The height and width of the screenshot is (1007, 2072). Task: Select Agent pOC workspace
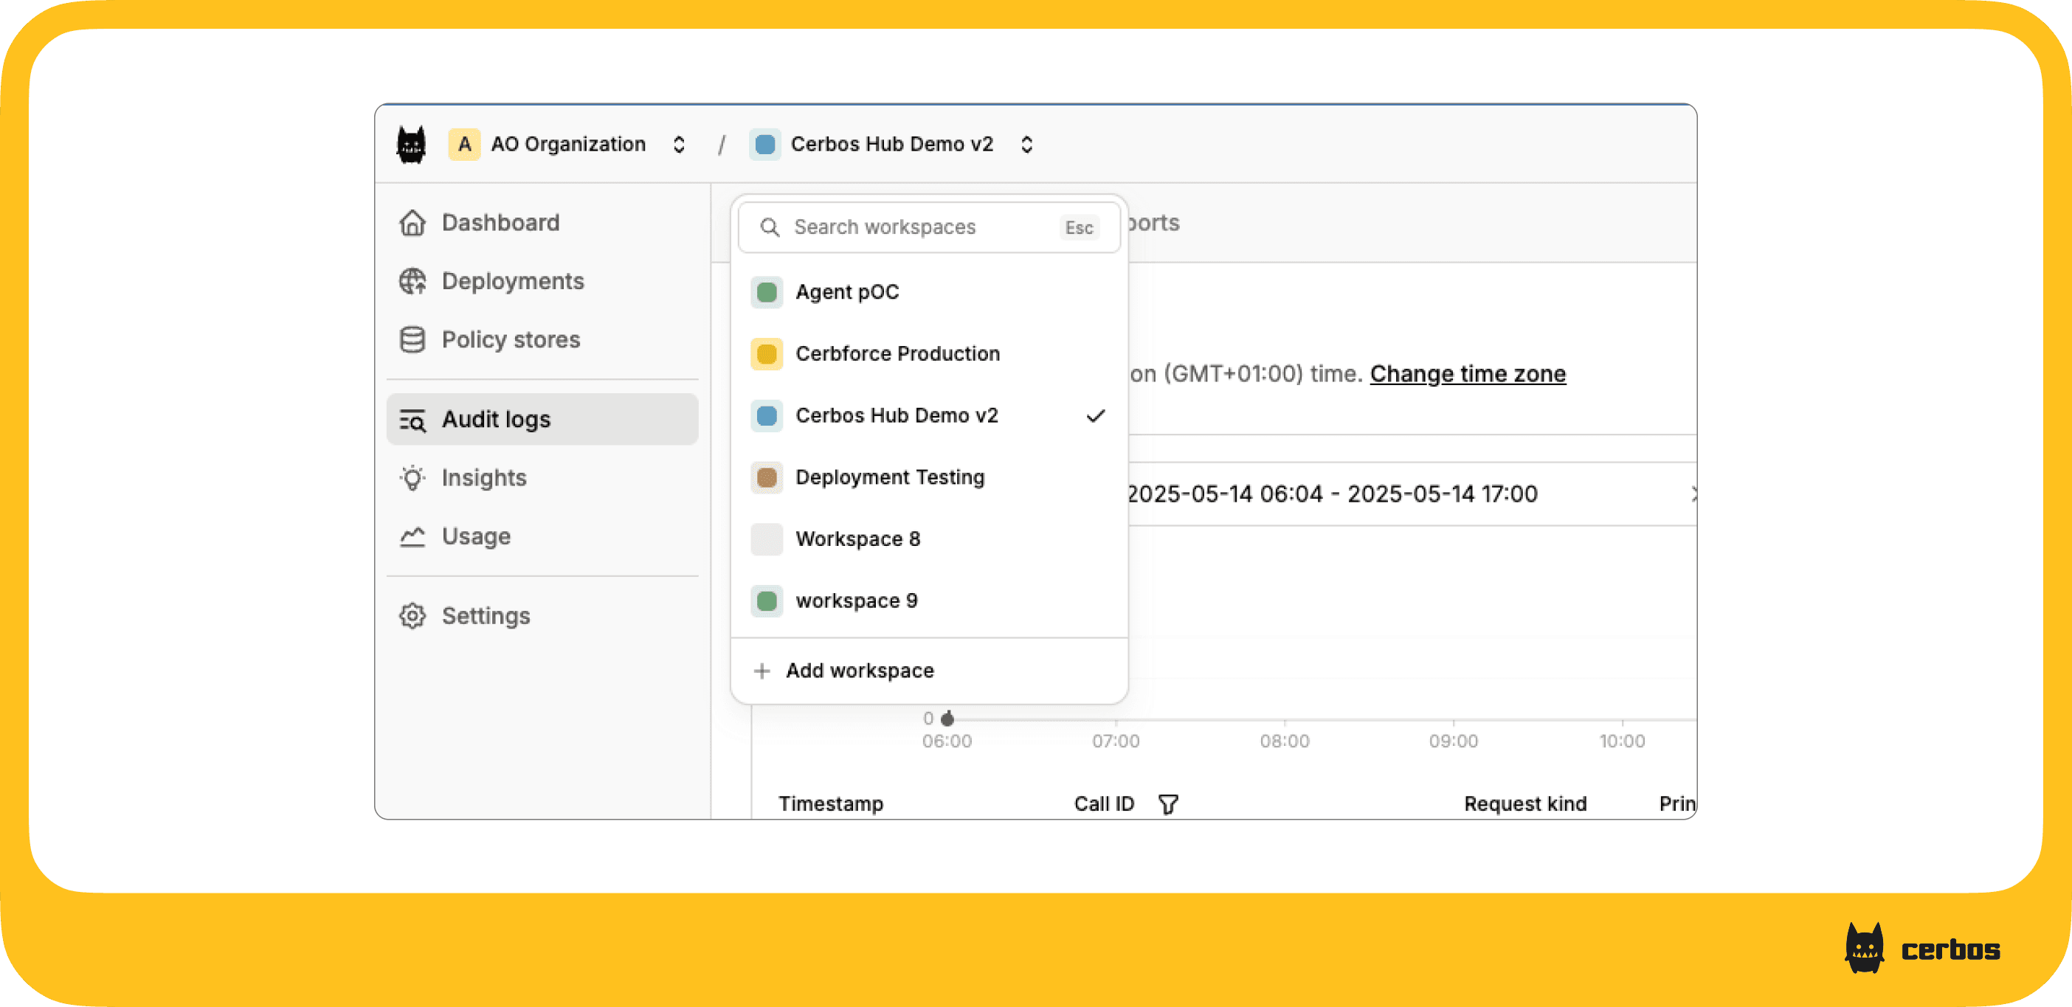click(x=929, y=292)
